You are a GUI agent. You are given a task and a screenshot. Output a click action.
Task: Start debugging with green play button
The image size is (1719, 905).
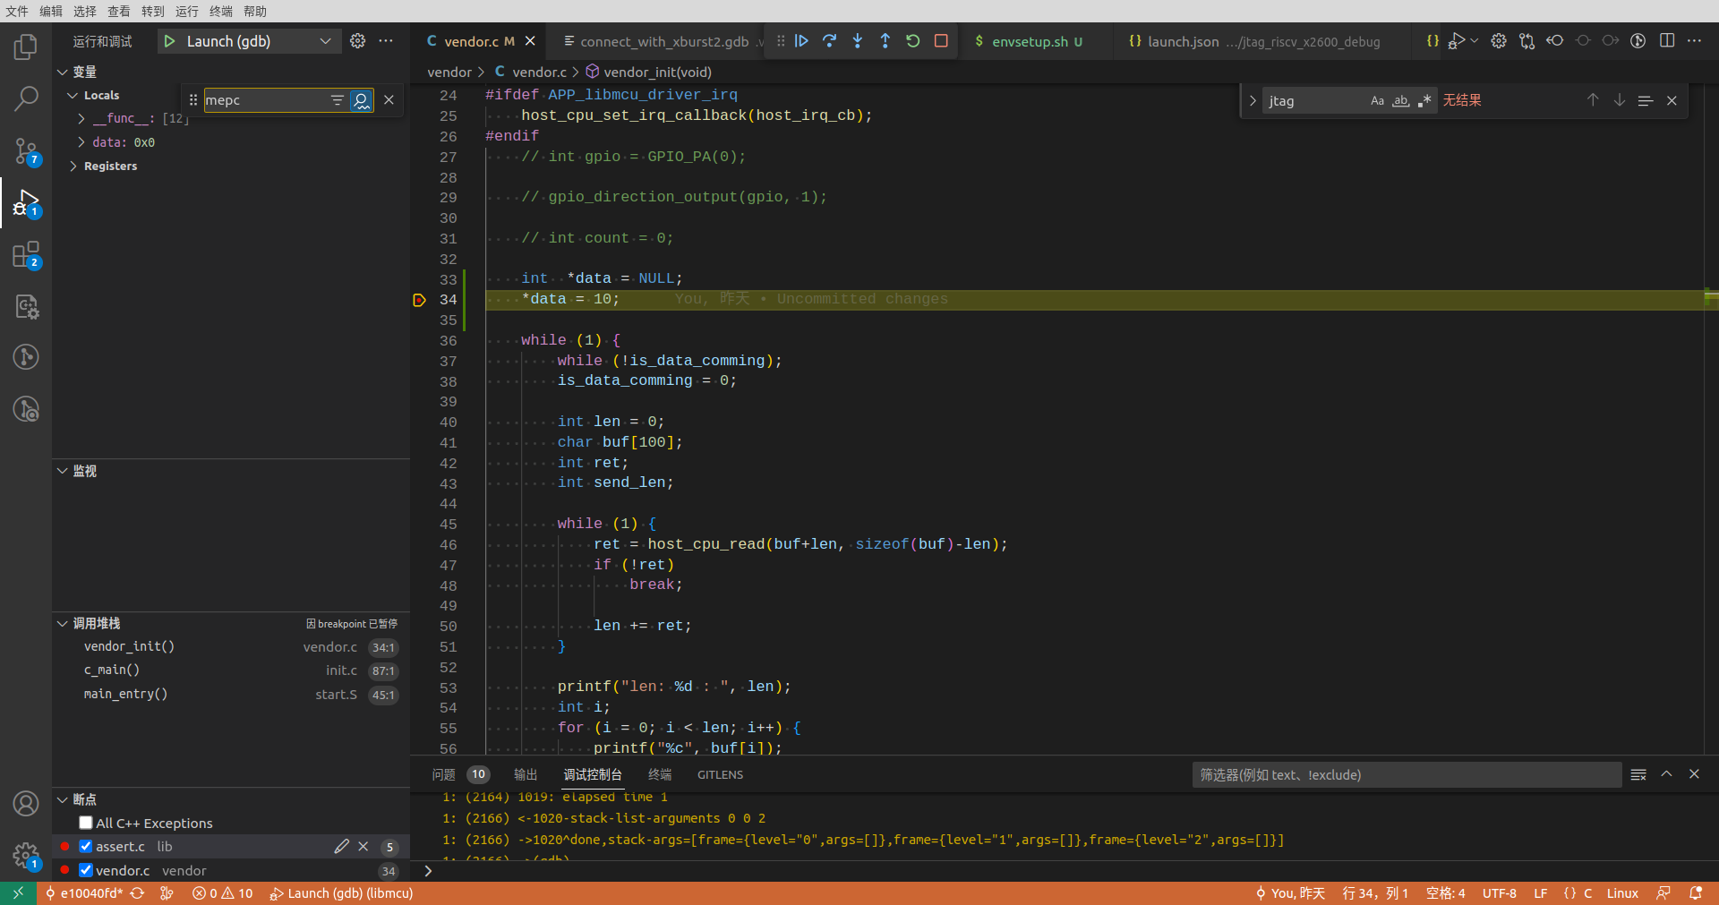tap(169, 41)
